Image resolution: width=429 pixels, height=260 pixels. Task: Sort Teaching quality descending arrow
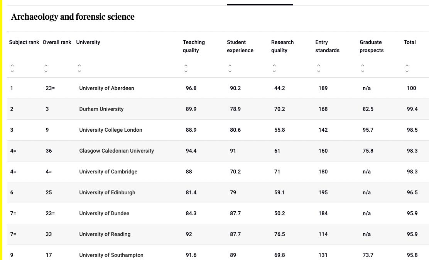click(x=186, y=71)
